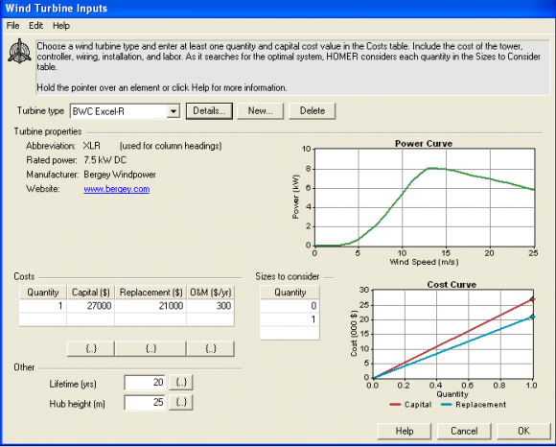Click the empty row in Sizes to consider
556x447 pixels.
290,333
